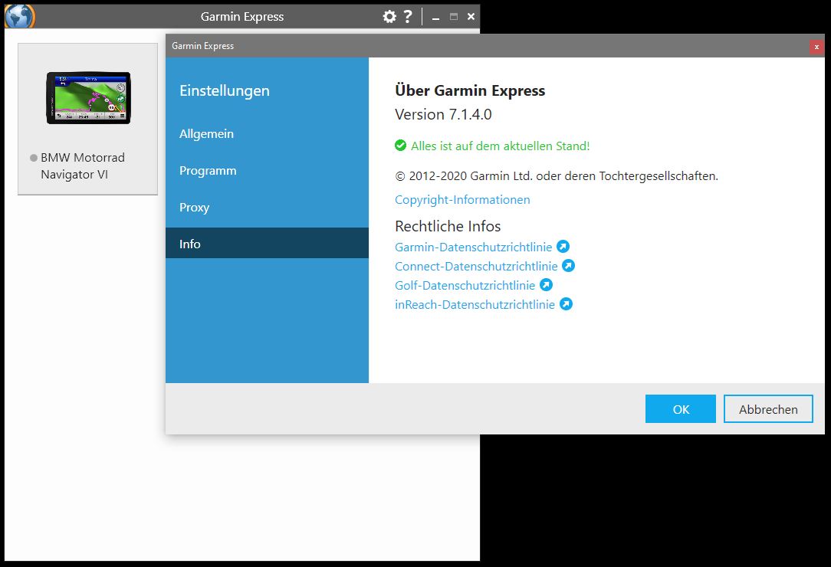Viewport: 831px width, 567px height.
Task: Select the Info settings section
Action: point(190,244)
